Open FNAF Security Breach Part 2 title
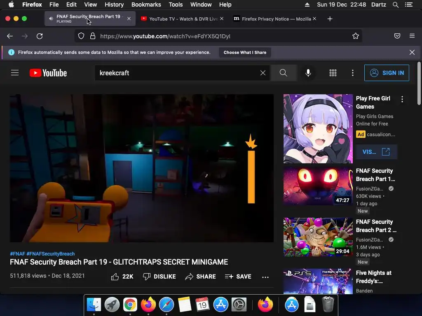Viewport: 422px width, 316px height. click(376, 226)
